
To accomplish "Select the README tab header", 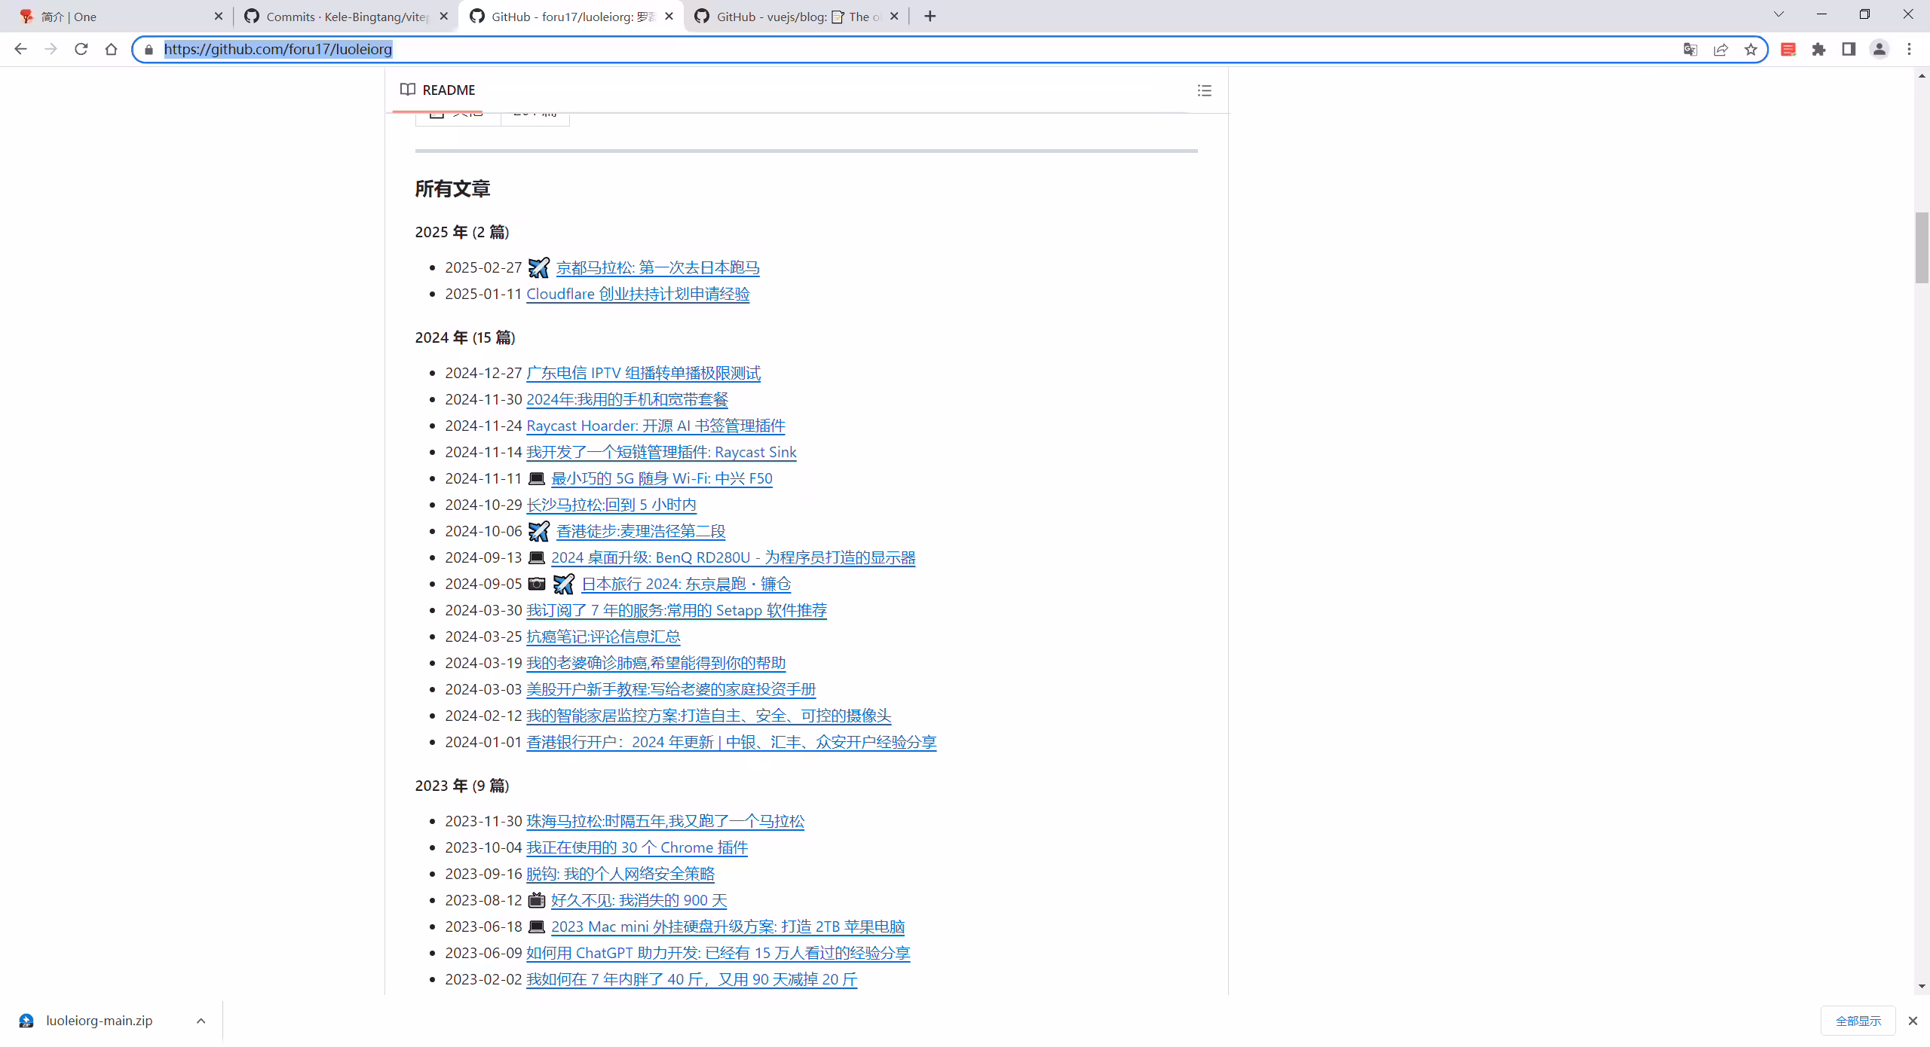I will point(438,90).
